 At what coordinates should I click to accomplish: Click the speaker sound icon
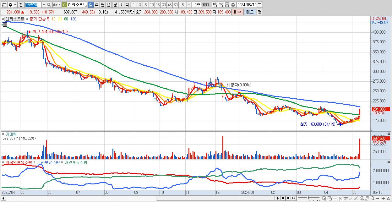[55, 5]
